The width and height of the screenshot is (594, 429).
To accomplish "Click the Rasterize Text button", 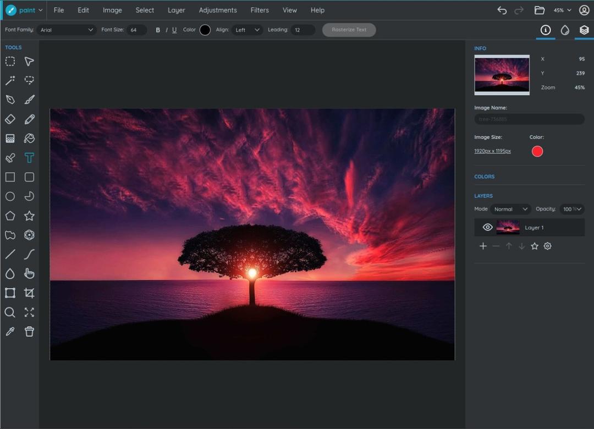I will [x=349, y=30].
